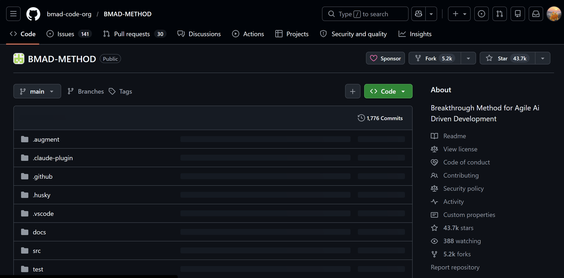Switch to the Actions tab
This screenshot has width=564, height=278.
248,34
